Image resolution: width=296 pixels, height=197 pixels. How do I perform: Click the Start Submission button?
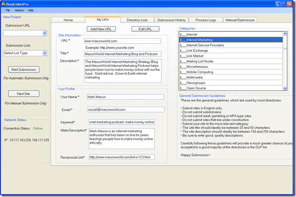(24, 69)
